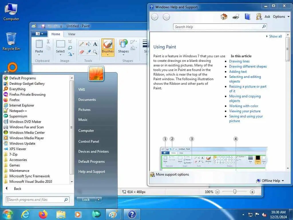Click the search magnifier in Help box
This screenshot has height=220, width=293.
pyautogui.click(x=264, y=27)
